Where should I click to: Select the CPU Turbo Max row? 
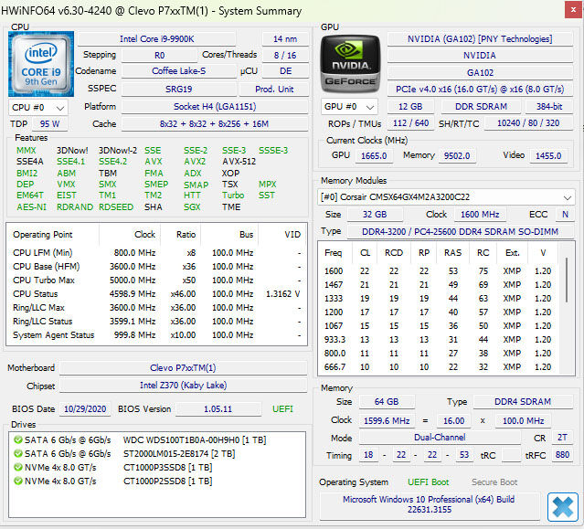click(x=157, y=280)
